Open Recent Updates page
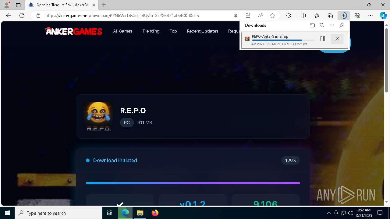This screenshot has width=390, height=219. [202, 31]
